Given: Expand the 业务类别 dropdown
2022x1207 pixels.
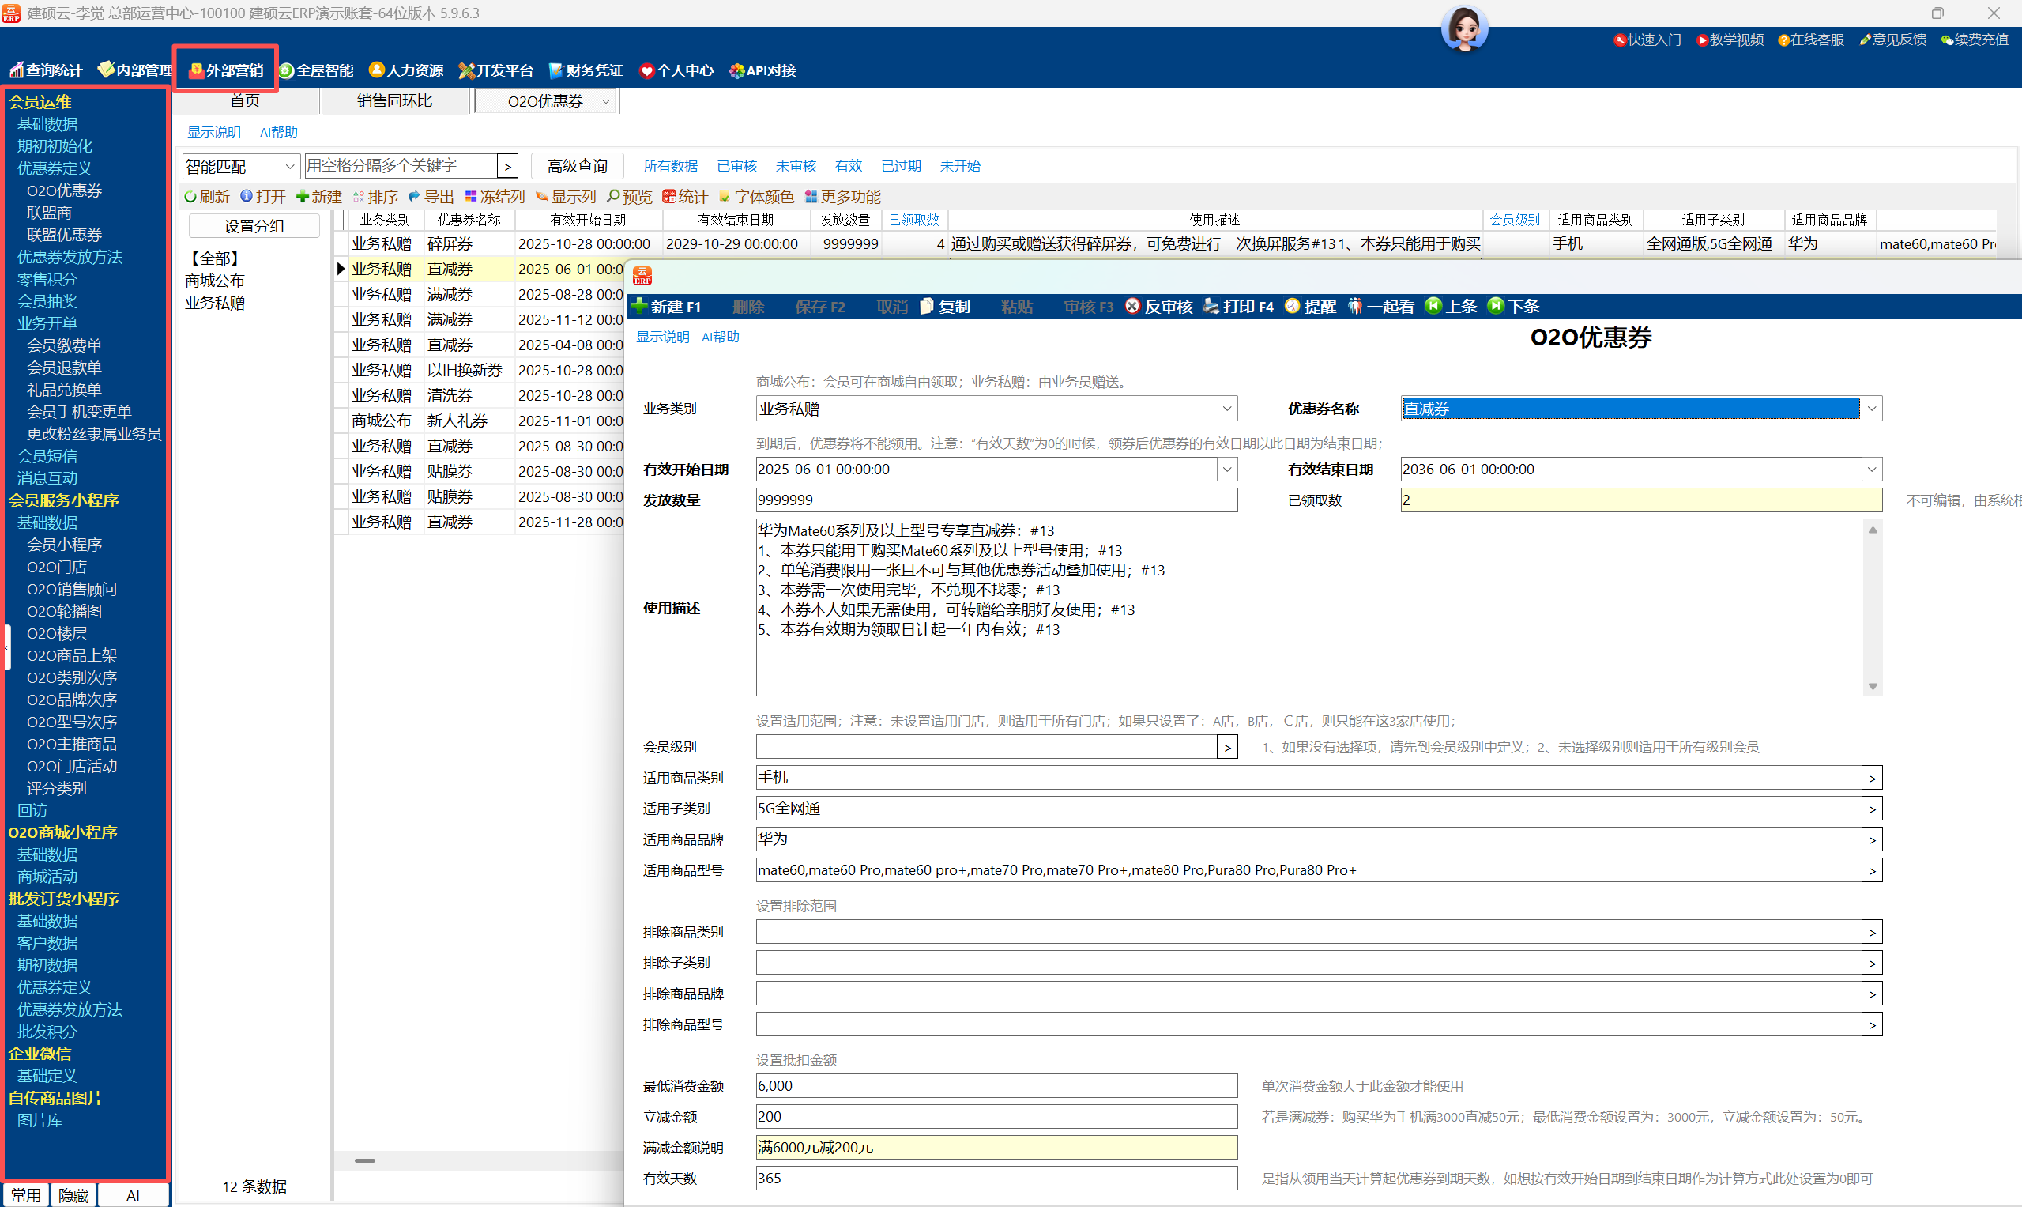Looking at the screenshot, I should tap(1227, 409).
